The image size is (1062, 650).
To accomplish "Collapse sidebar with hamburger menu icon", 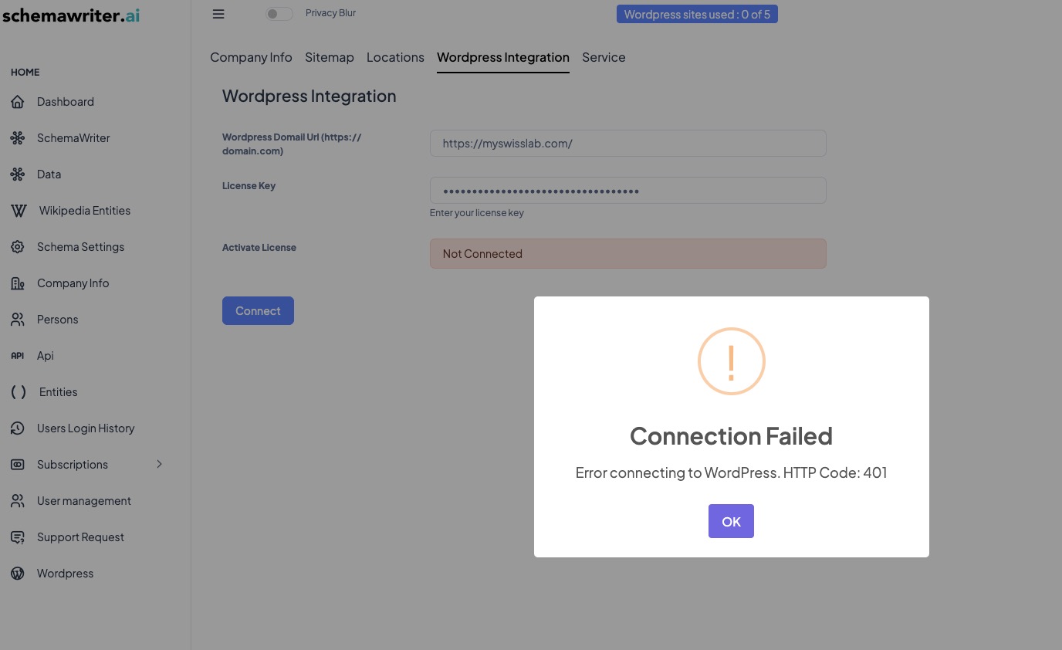I will (218, 14).
